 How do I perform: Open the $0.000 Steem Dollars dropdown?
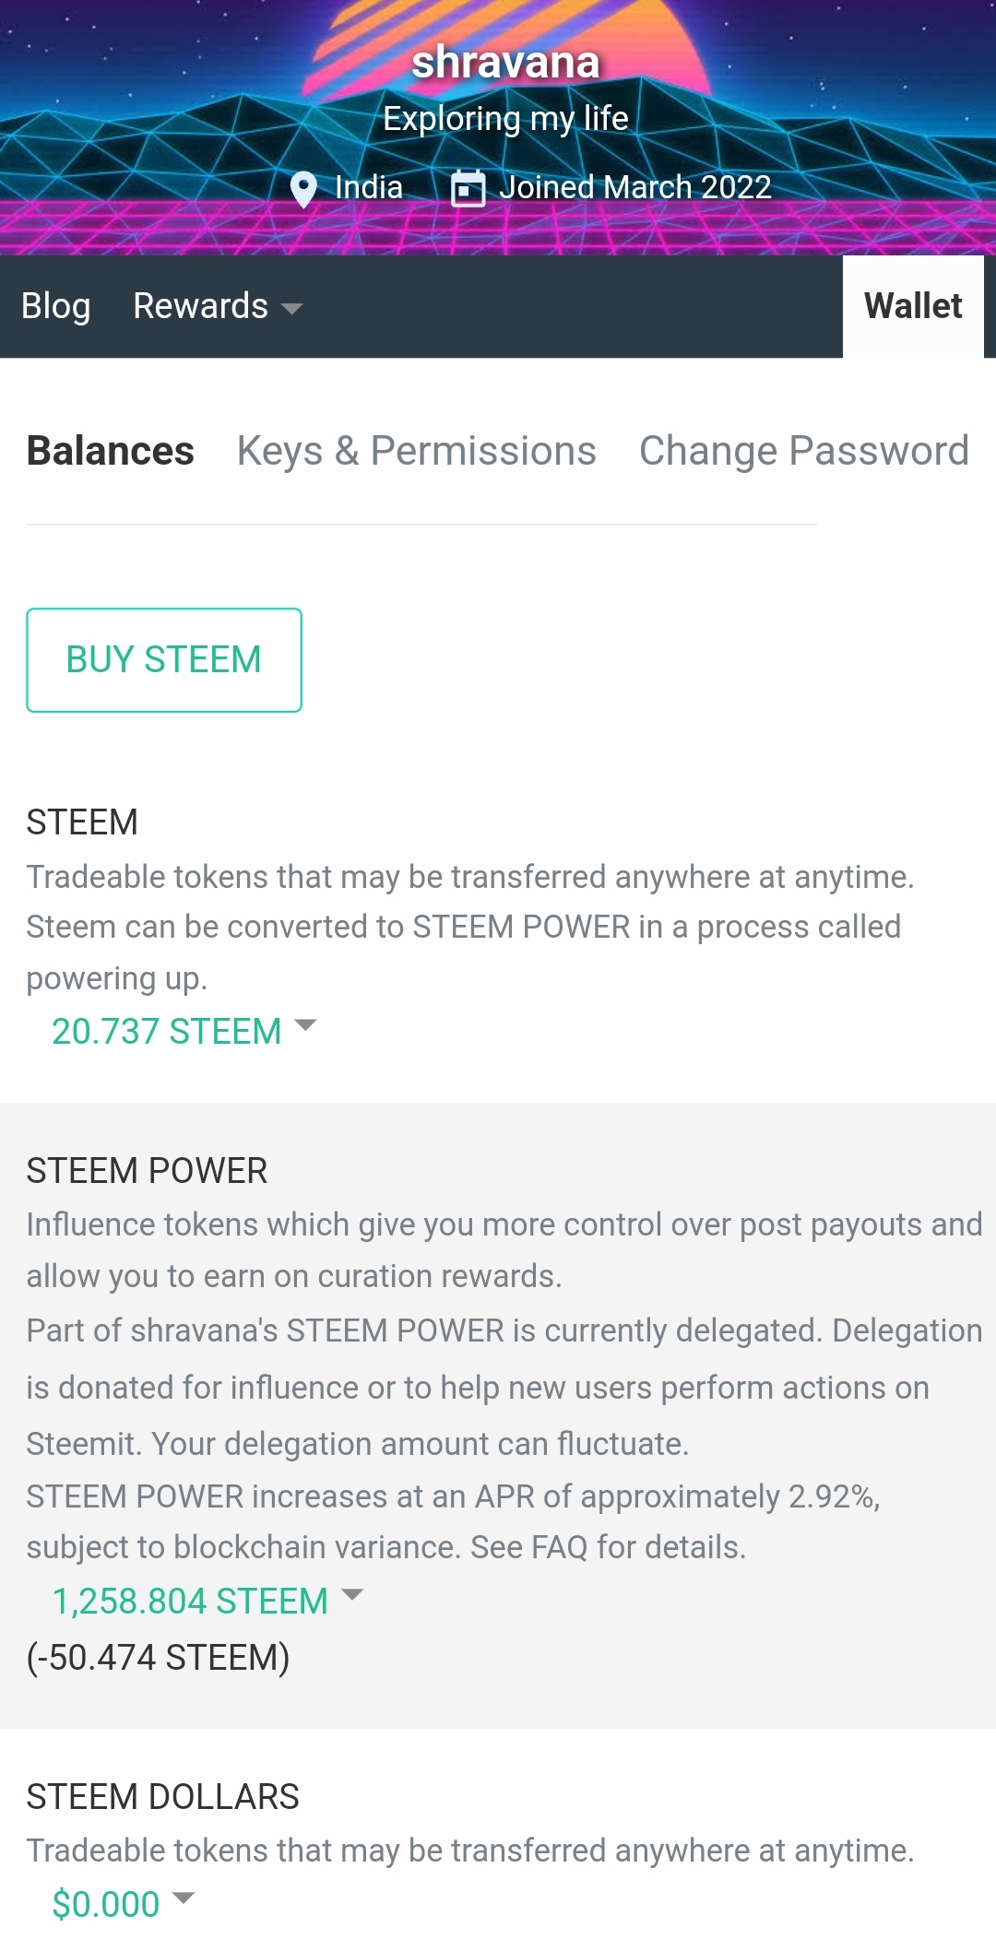point(123,1903)
